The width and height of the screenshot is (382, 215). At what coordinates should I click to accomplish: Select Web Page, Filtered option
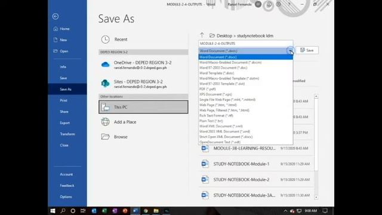click(x=245, y=110)
